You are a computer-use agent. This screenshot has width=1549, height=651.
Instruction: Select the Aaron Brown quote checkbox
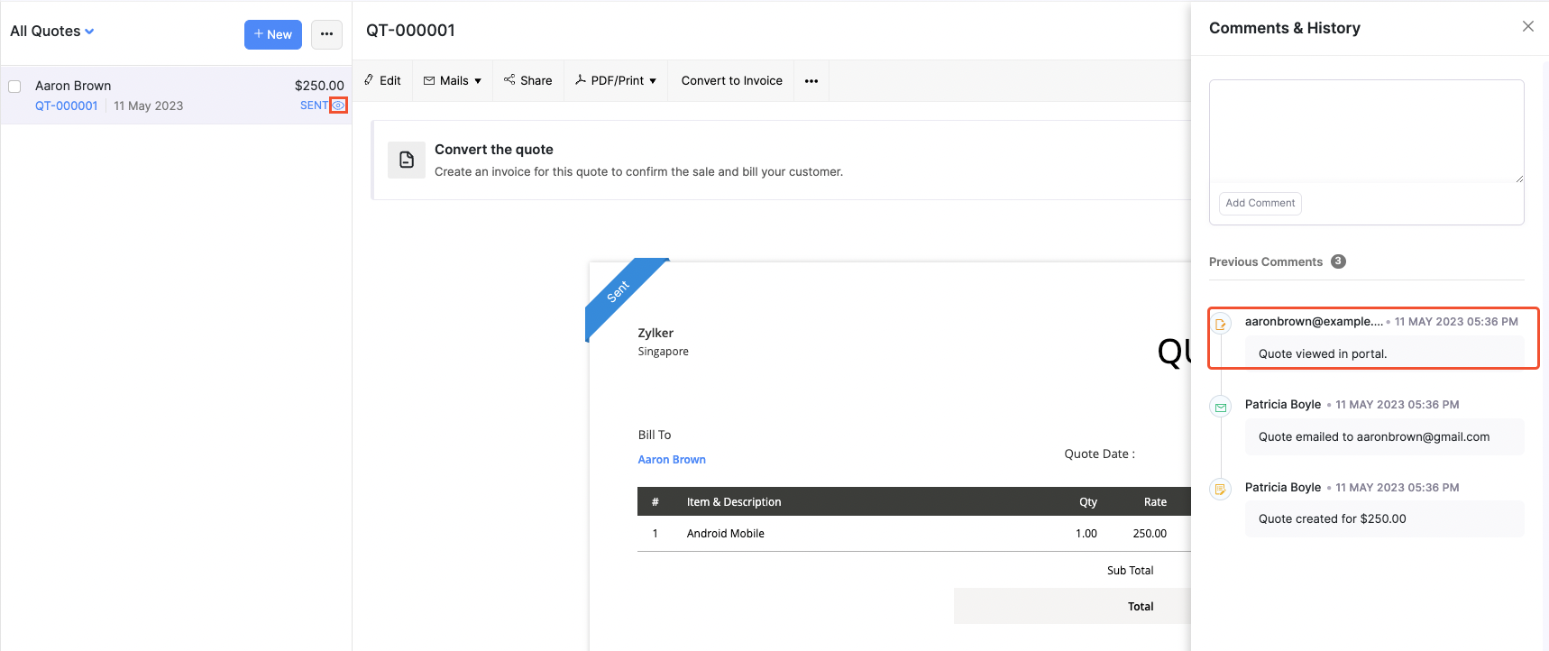point(14,87)
